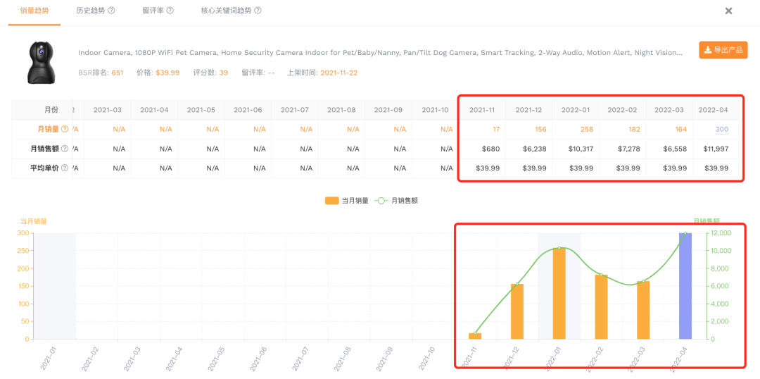Switch to 销量趋势 tab
Viewport: 760px width, 379px height.
tap(34, 11)
